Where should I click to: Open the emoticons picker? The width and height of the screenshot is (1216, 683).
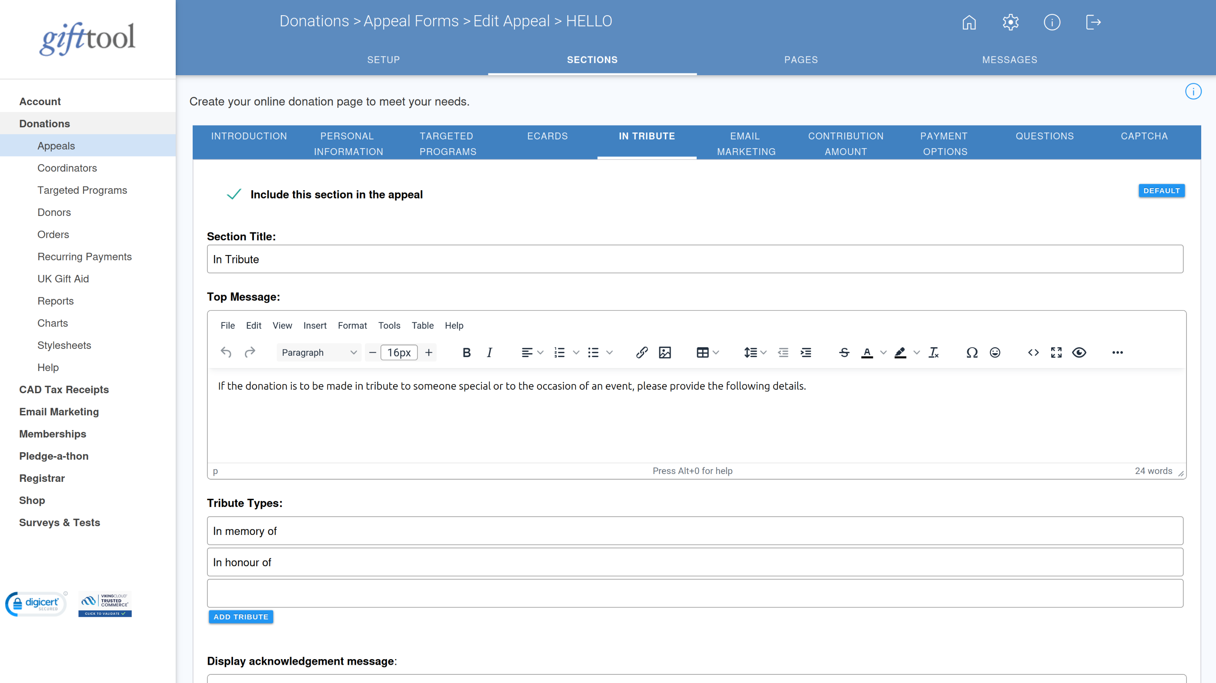point(995,352)
